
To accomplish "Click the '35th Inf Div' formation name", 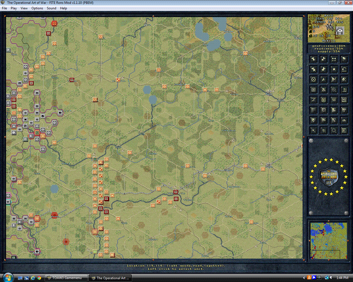I will [329, 19].
